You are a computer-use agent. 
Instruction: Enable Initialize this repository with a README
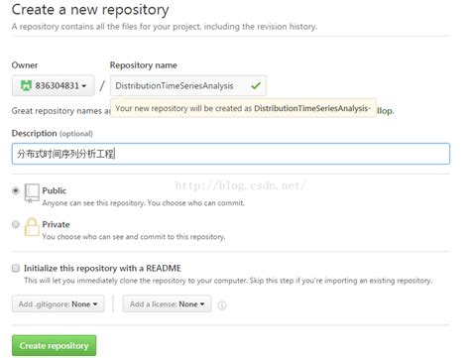(x=16, y=268)
